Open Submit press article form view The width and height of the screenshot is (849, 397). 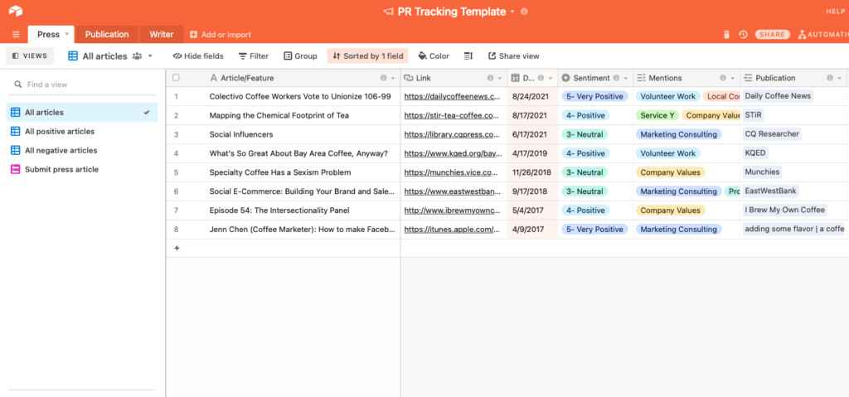click(82, 169)
